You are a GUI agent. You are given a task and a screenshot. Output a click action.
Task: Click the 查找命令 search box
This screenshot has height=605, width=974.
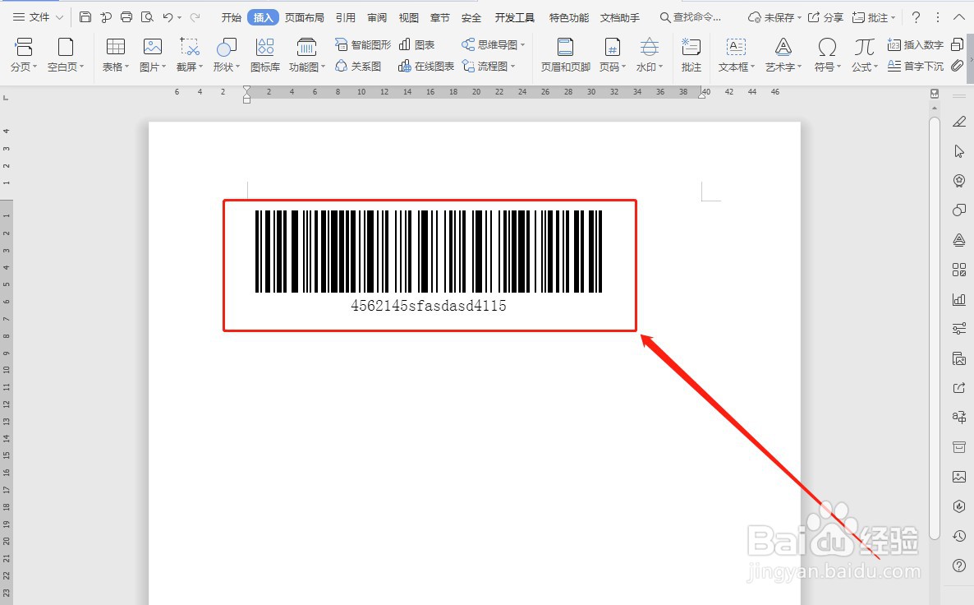[x=690, y=17]
